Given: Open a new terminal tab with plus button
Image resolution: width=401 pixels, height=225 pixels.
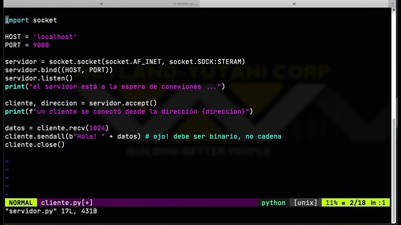Looking at the screenshot, I should point(392,4).
